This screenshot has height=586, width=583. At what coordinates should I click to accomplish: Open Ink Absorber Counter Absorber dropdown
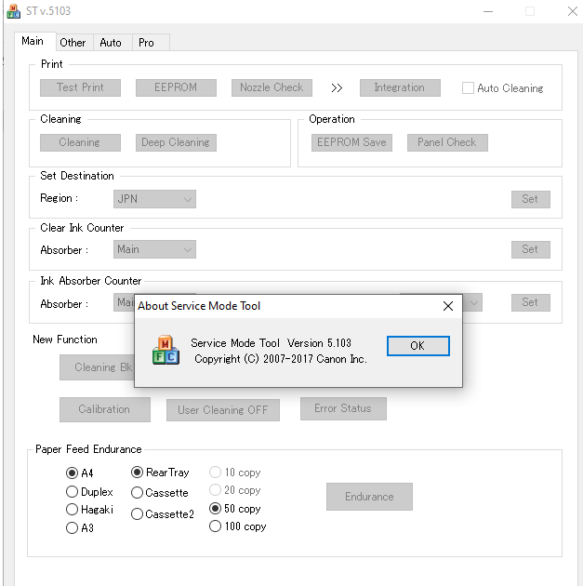pyautogui.click(x=124, y=302)
